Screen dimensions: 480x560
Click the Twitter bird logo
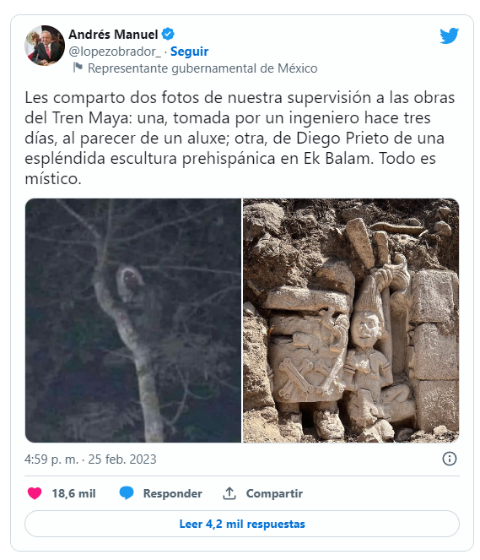pos(449,35)
